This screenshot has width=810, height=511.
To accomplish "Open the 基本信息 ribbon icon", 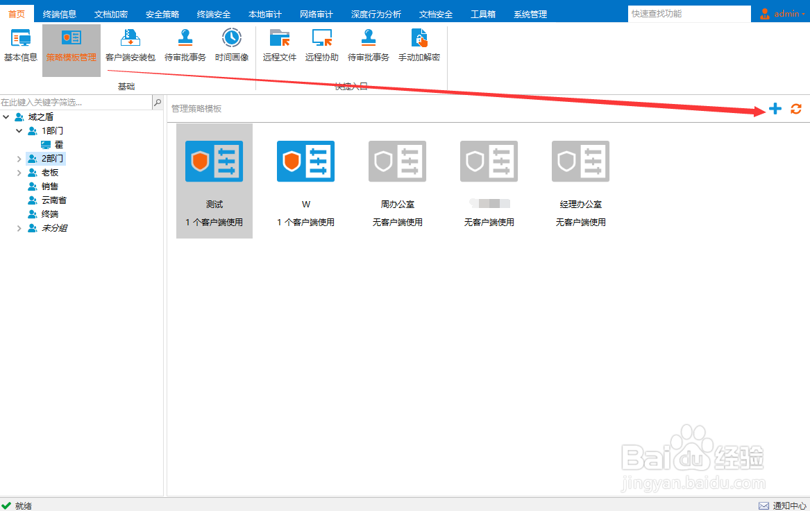I will [x=21, y=46].
